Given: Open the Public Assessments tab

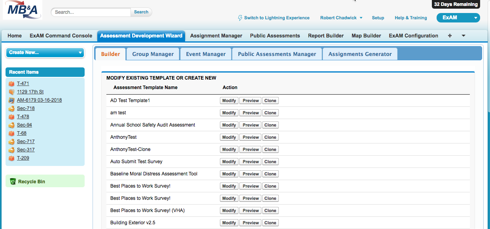Looking at the screenshot, I should [x=275, y=35].
